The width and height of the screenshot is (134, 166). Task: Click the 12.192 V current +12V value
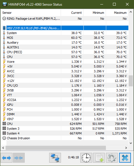tap(76, 81)
